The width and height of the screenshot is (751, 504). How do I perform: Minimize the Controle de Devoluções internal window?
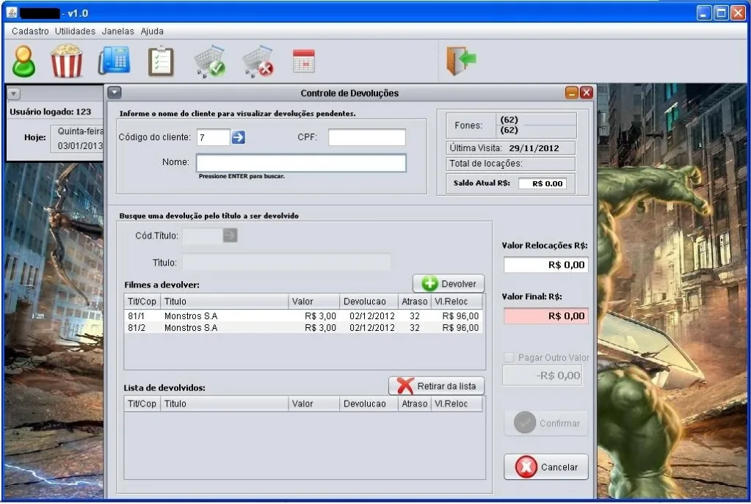(x=572, y=92)
